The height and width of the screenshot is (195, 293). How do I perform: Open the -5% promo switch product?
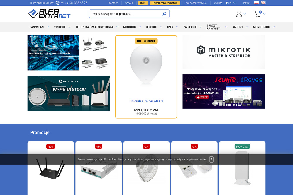pyautogui.click(x=99, y=168)
